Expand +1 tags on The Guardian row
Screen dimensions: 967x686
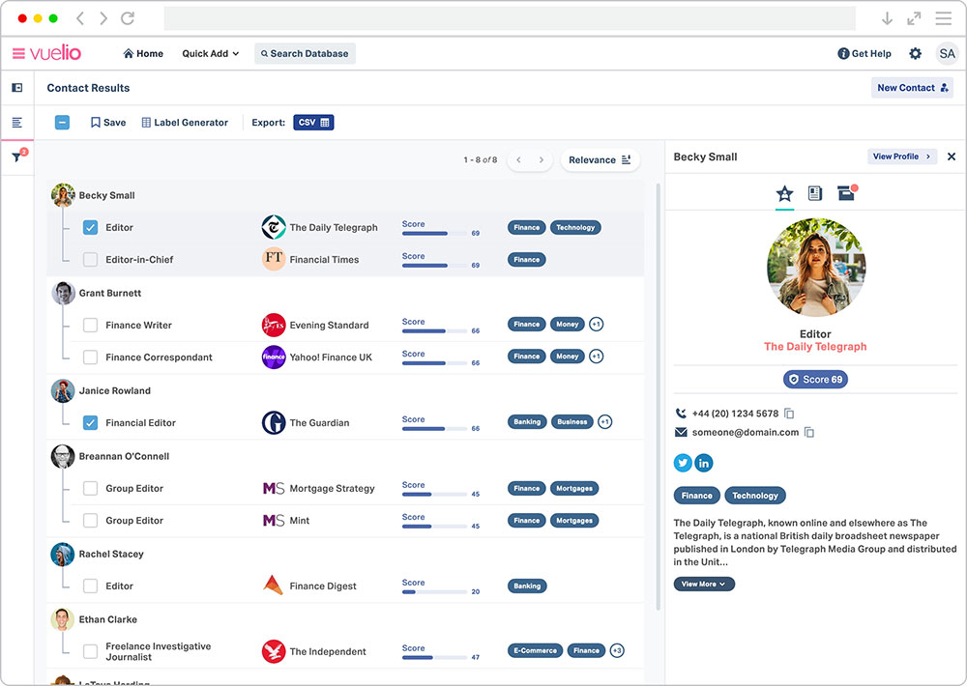click(605, 422)
